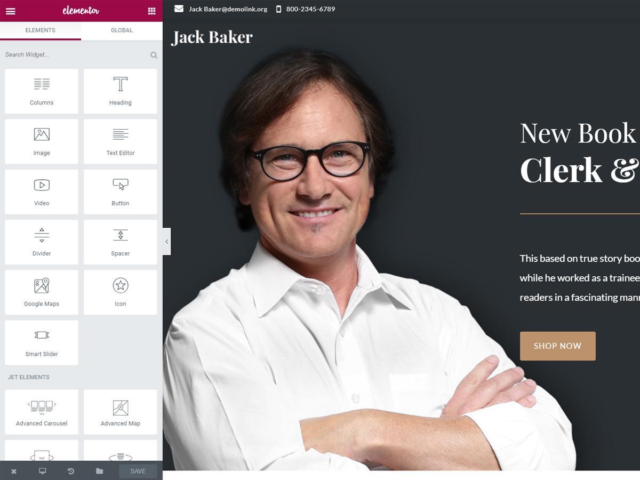
Task: Pick the Image widget
Action: [42, 141]
